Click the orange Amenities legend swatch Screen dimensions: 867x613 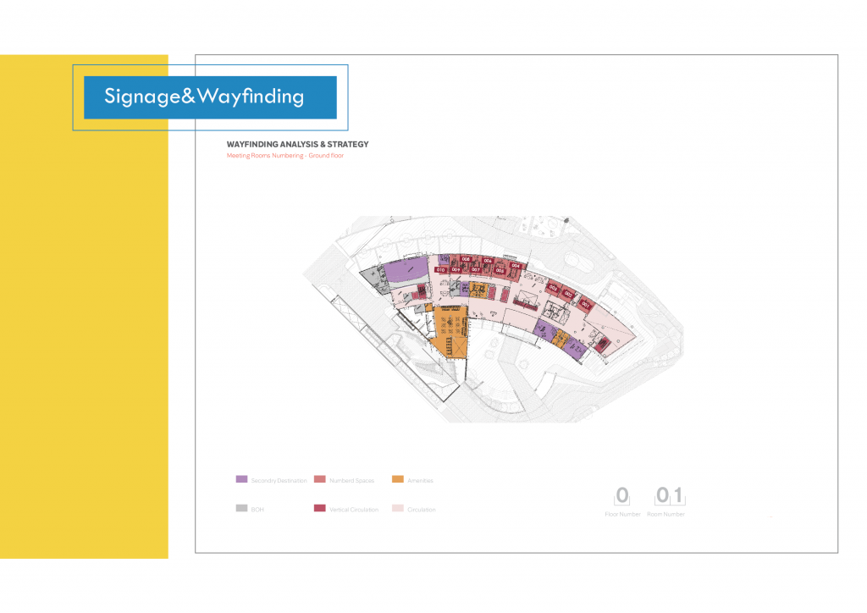(x=397, y=479)
